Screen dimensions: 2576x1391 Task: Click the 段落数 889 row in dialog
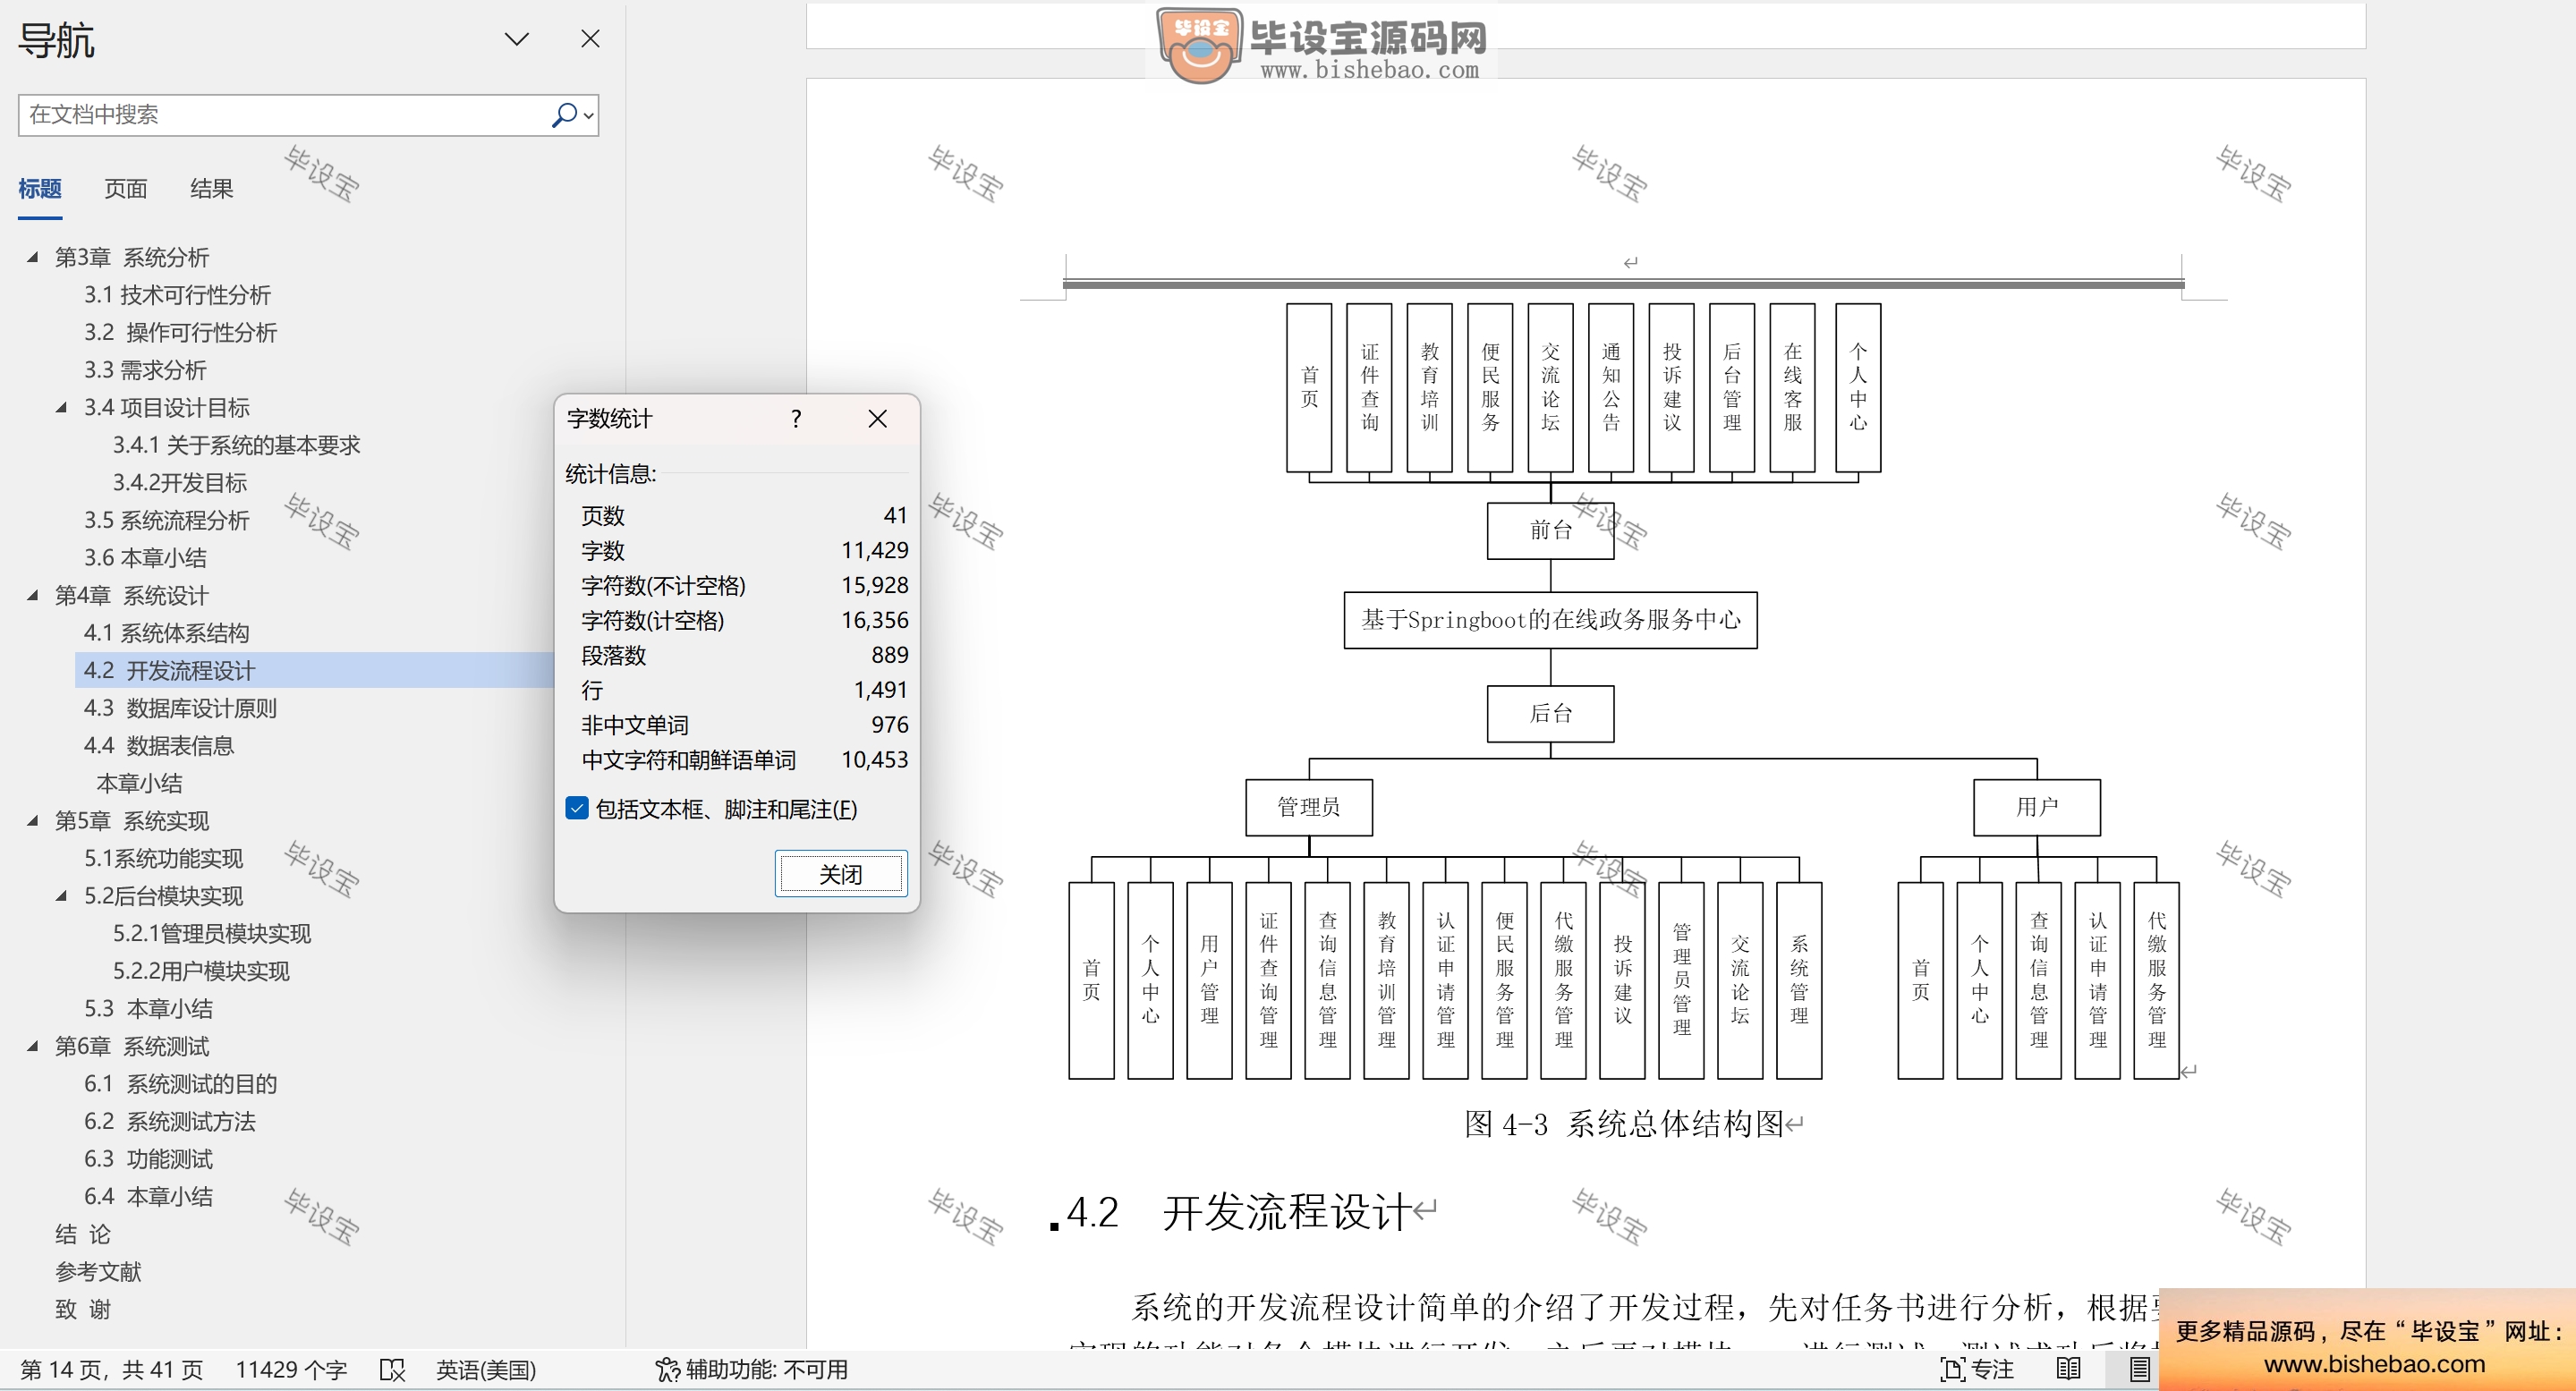pyautogui.click(x=744, y=655)
